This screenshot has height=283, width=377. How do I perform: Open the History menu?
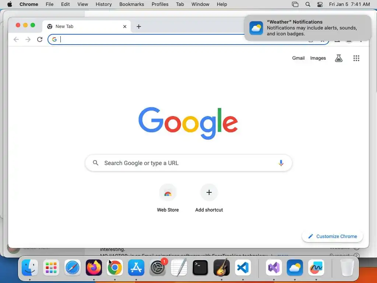(x=103, y=4)
